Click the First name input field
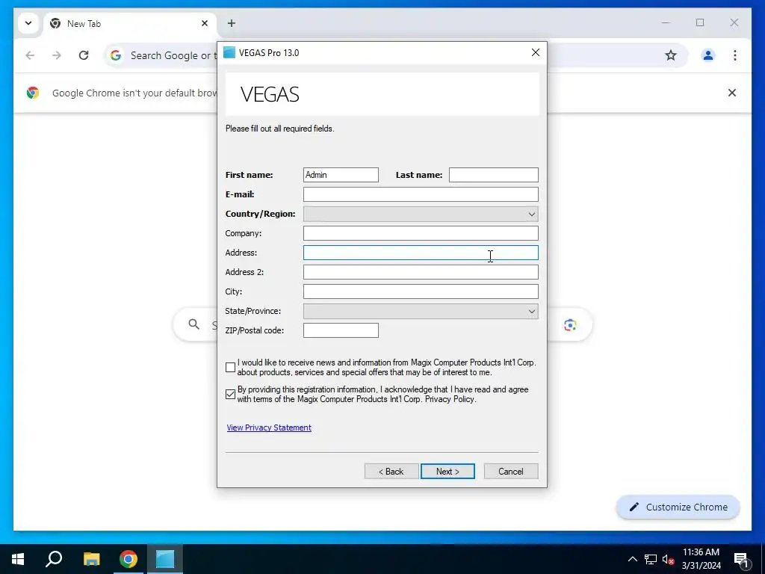 341,175
